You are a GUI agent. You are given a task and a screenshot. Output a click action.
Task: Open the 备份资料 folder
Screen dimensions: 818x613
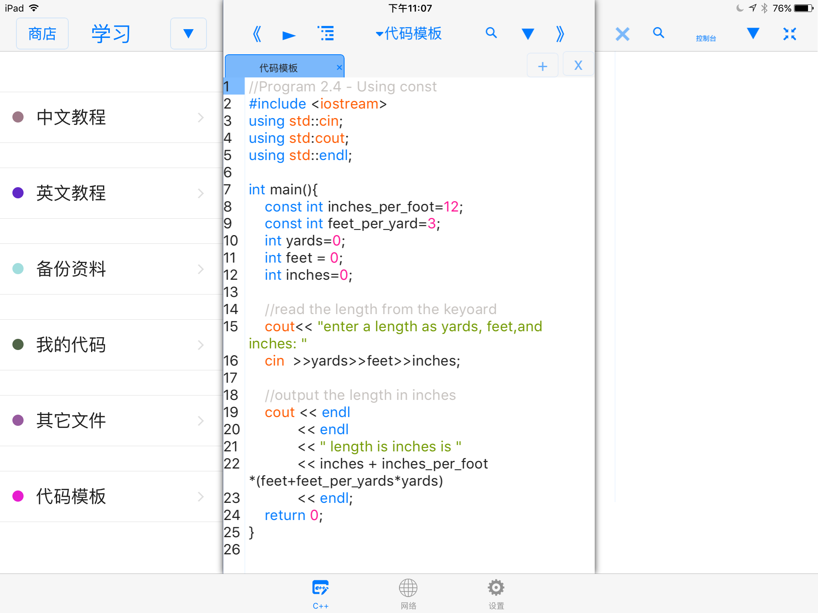pos(111,269)
